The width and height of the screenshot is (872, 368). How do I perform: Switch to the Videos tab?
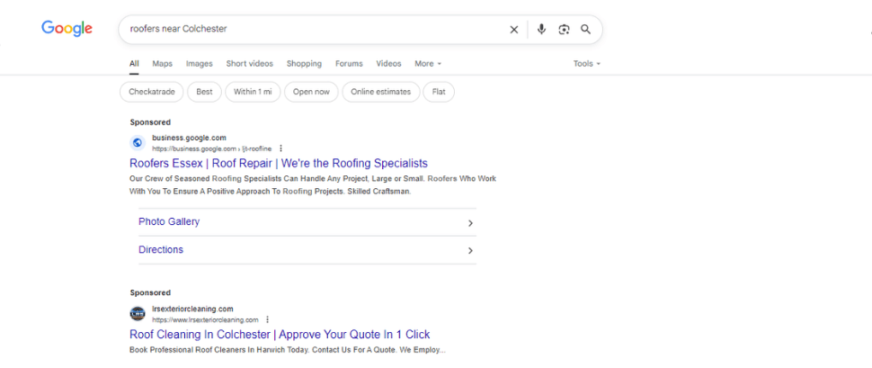point(388,64)
